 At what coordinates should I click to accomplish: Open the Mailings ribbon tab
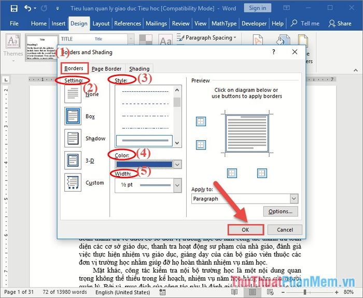point(156,23)
